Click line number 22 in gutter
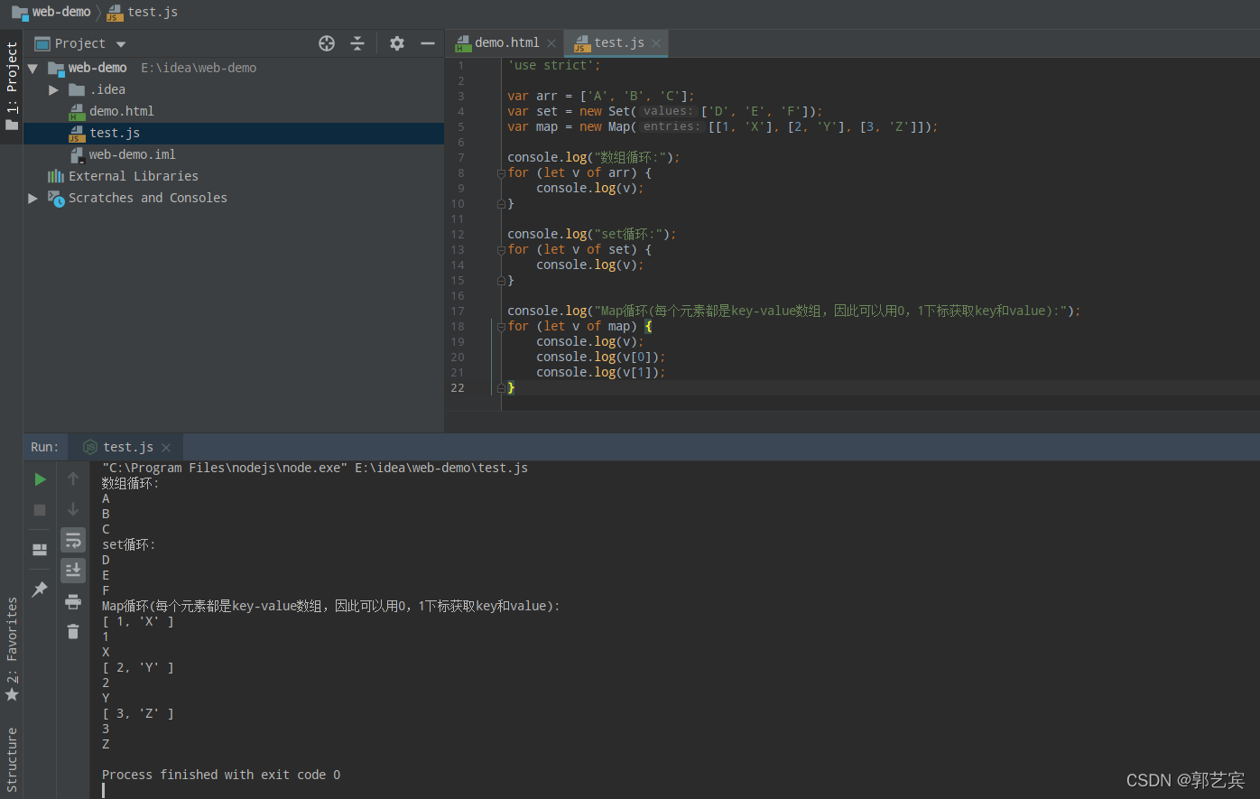Image resolution: width=1260 pixels, height=799 pixels. 458,388
